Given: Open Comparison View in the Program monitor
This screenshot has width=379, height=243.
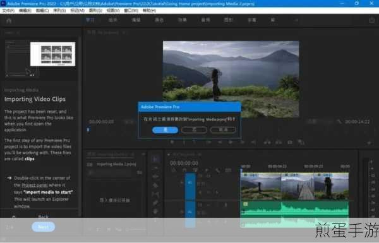Looking at the screenshot, I should (301, 142).
